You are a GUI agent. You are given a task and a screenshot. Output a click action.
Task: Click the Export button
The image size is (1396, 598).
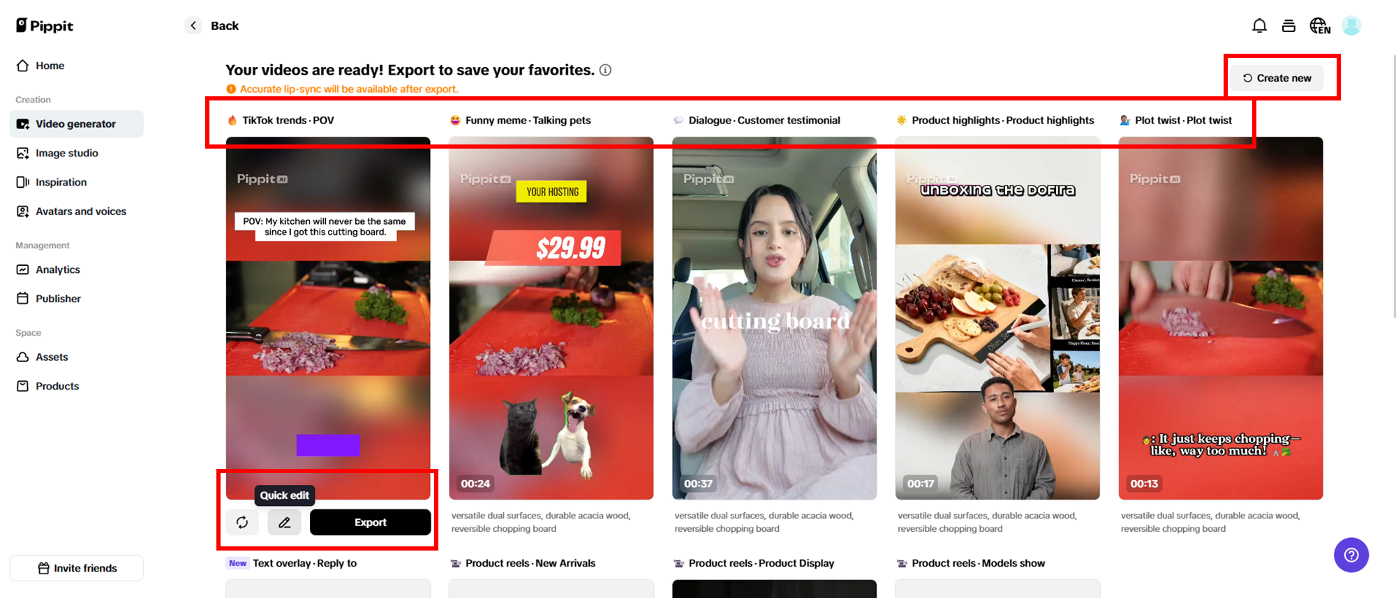(370, 522)
